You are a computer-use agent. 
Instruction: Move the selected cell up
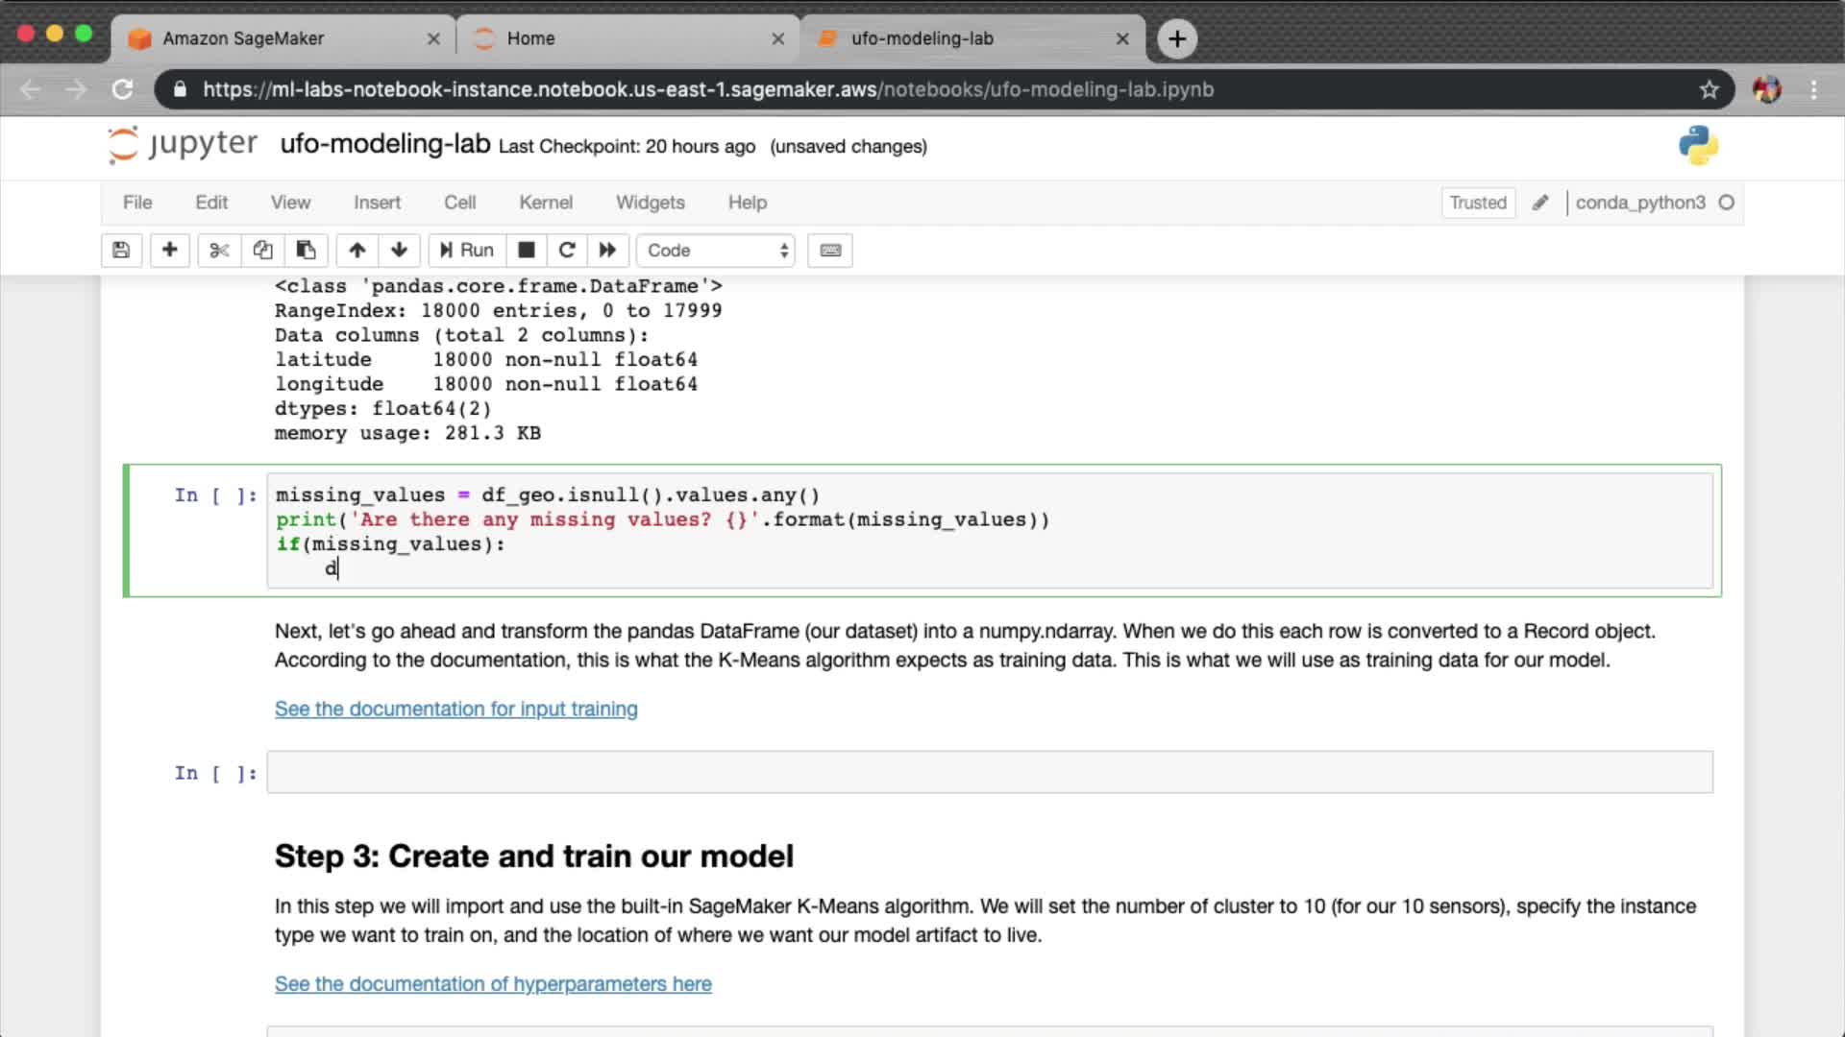click(x=357, y=251)
